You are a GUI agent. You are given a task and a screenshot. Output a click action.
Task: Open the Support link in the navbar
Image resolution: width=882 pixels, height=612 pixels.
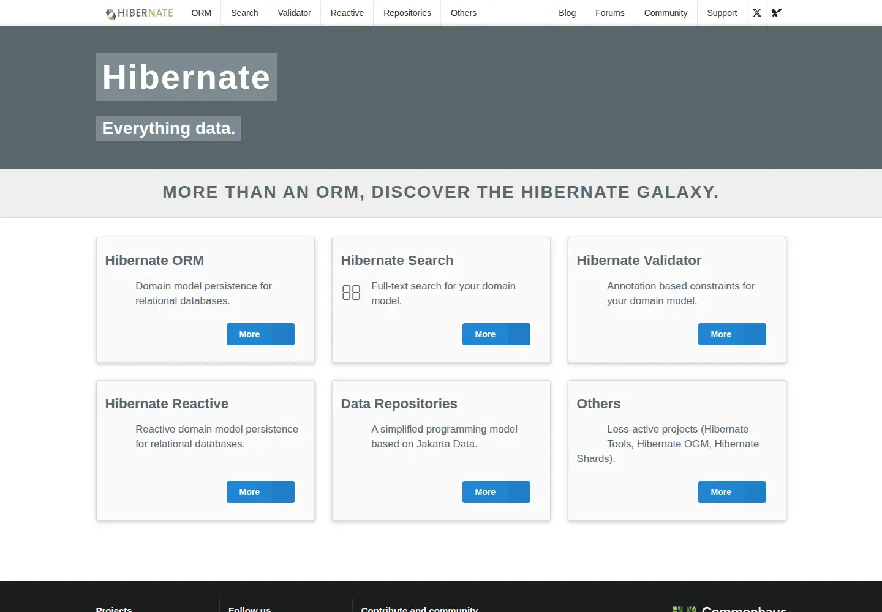[722, 13]
